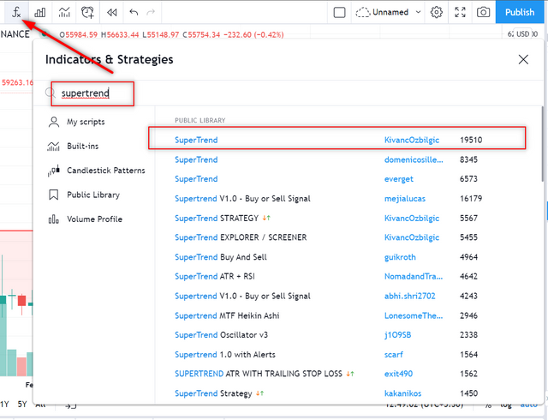This screenshot has height=420, width=548.
Task: Add SuperTrend Buy And Sell script
Action: pyautogui.click(x=337, y=257)
